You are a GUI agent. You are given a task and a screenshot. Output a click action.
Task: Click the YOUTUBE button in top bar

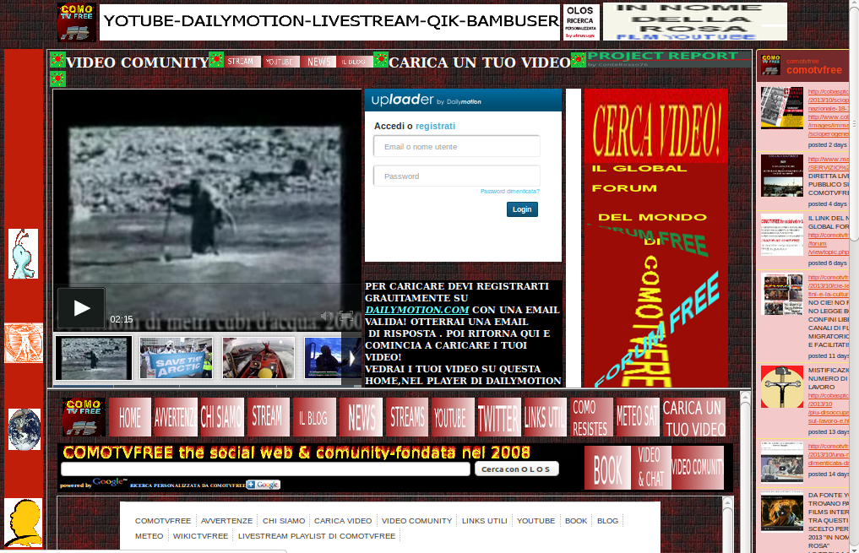click(x=281, y=62)
